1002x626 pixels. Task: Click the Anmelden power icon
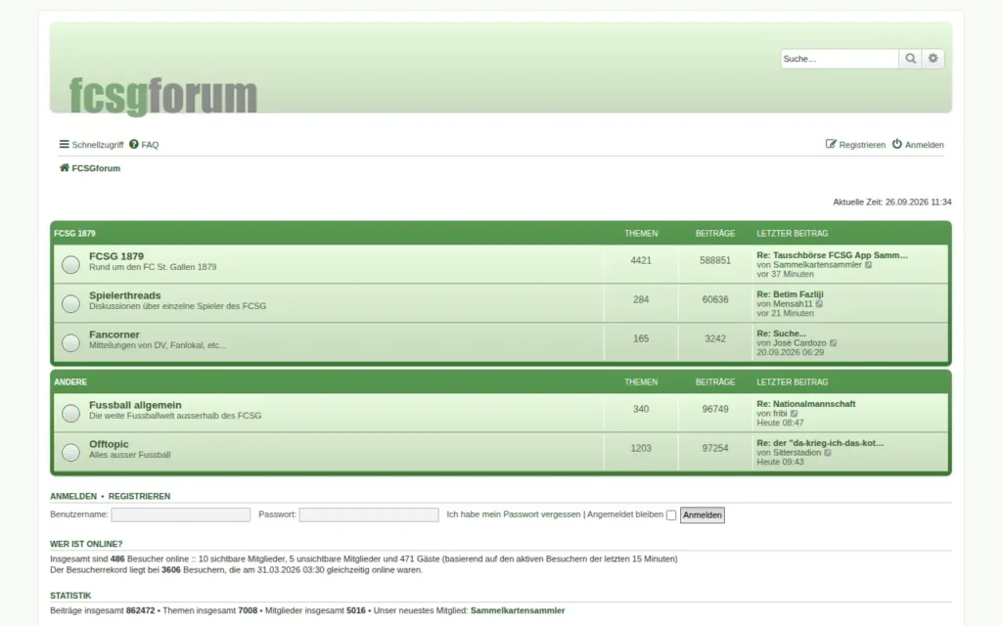tap(897, 145)
